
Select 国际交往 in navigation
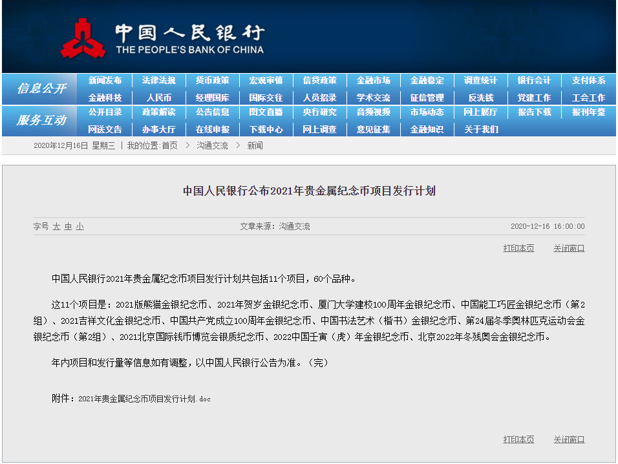(x=266, y=98)
